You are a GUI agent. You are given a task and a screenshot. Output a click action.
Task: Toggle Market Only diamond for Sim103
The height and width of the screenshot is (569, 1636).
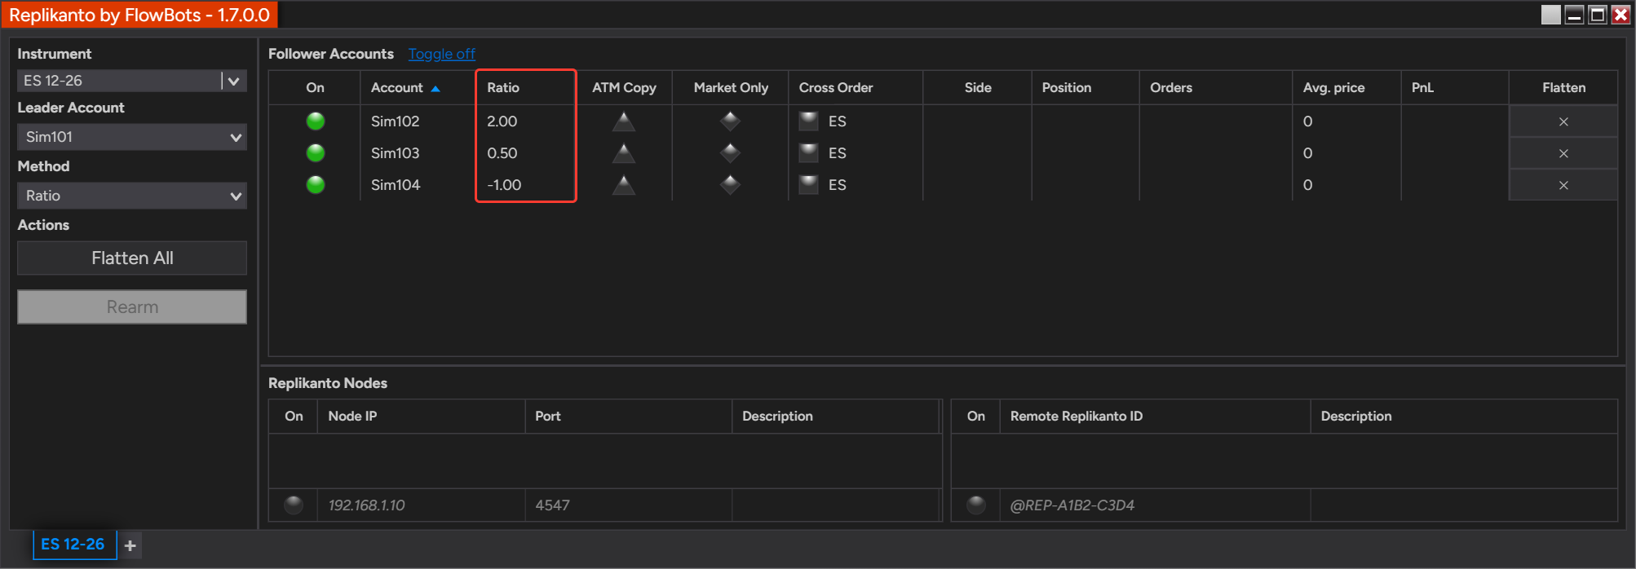[x=730, y=153]
